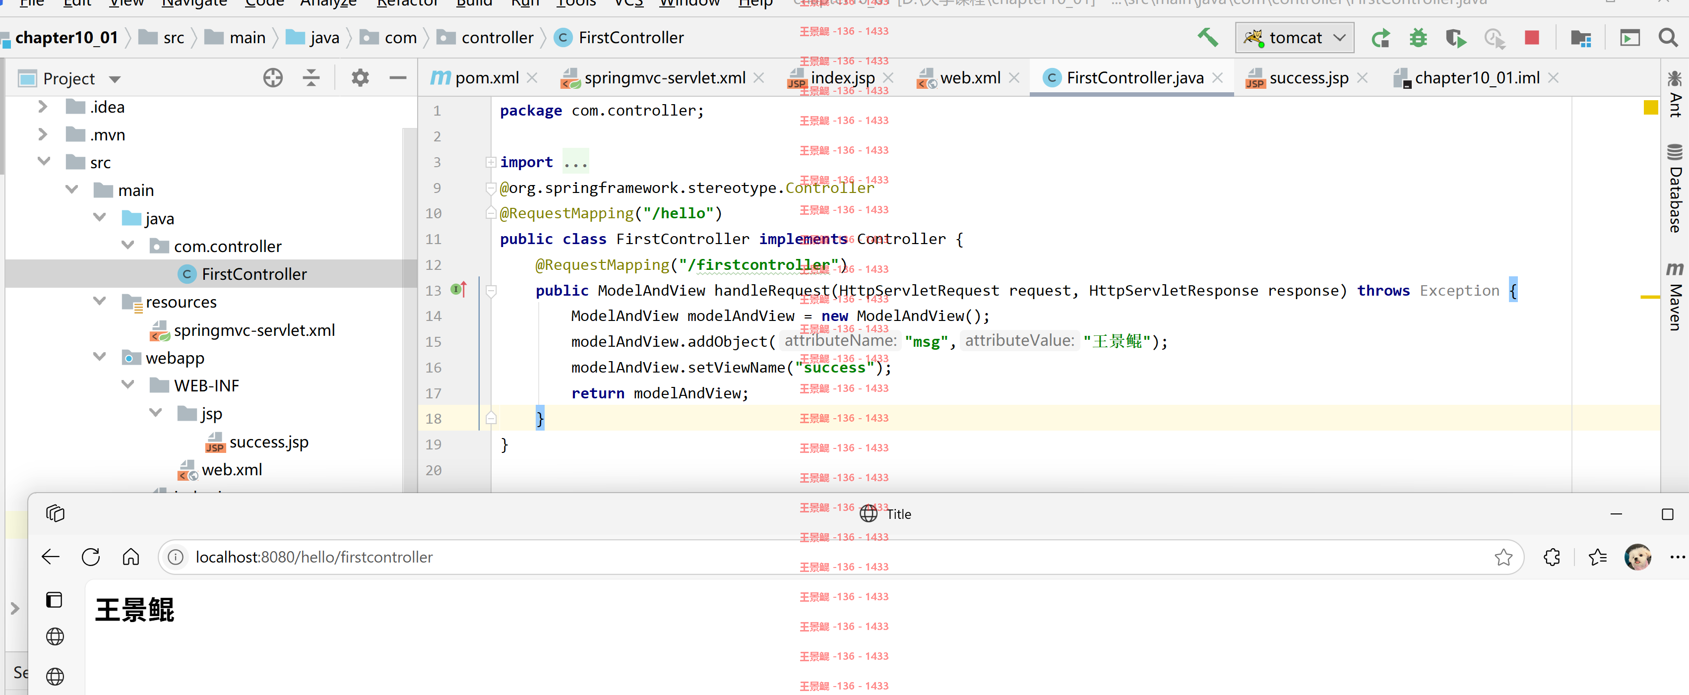
Task: Click the site info icon in address bar
Action: click(175, 557)
